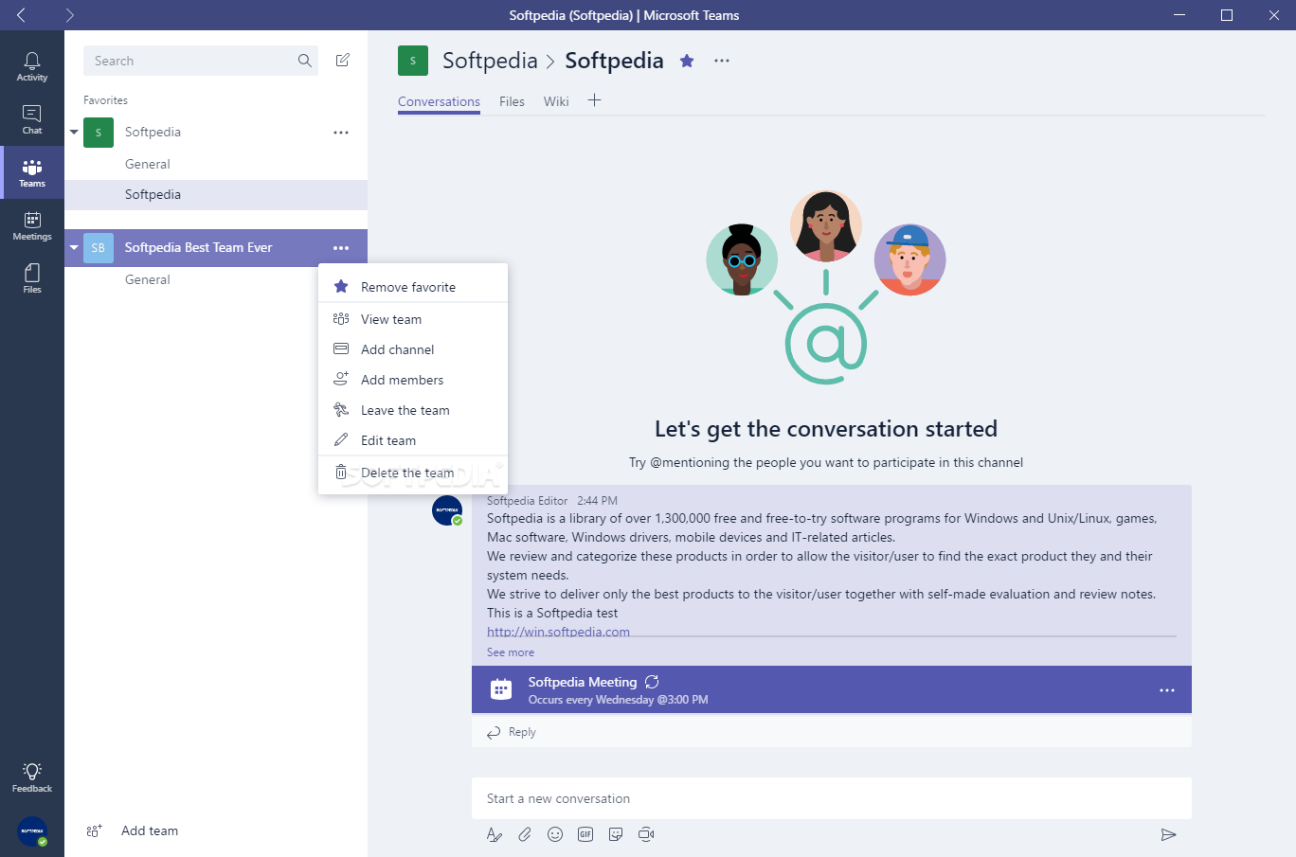The height and width of the screenshot is (857, 1296).
Task: Select Remove favorite in context menu
Action: [413, 287]
